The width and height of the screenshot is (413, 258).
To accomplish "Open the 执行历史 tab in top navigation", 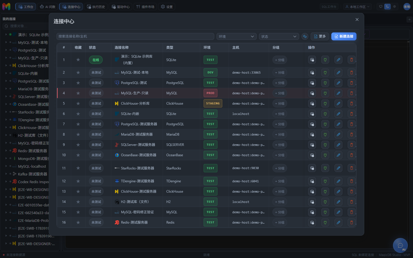I will click(x=96, y=7).
